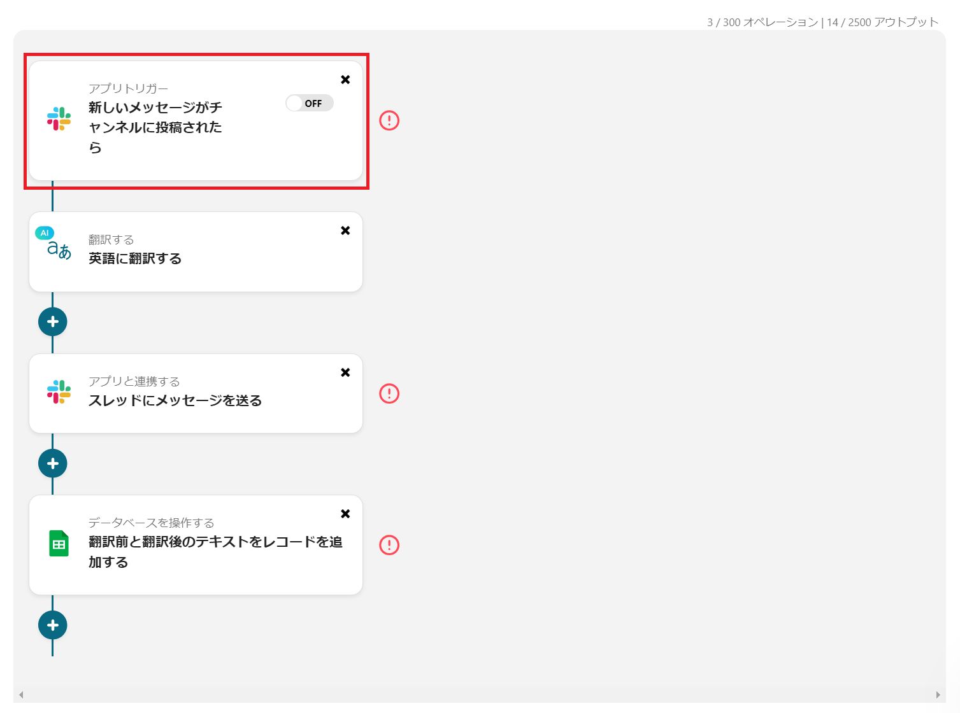Click the right arrow of the horizontal scrollbar
This screenshot has width=960, height=713.
tap(938, 695)
